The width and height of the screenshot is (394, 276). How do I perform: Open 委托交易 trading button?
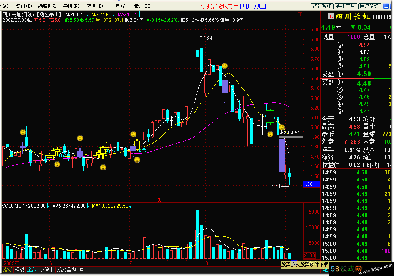click(346, 6)
